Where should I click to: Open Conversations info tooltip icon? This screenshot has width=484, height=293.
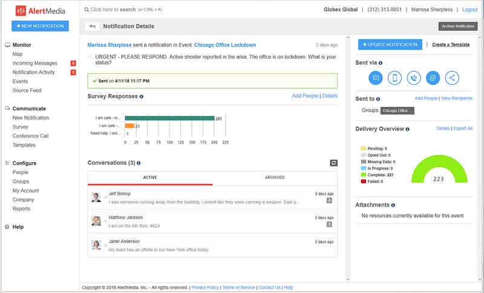coord(139,163)
